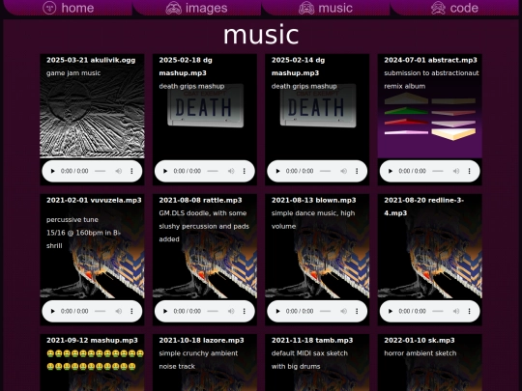Click the 'music' page heading
This screenshot has height=391, width=522.
[261, 35]
